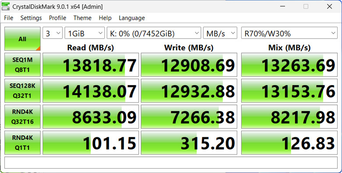Open the Theme menu
Viewport: 342px width, 173px height.
82,18
